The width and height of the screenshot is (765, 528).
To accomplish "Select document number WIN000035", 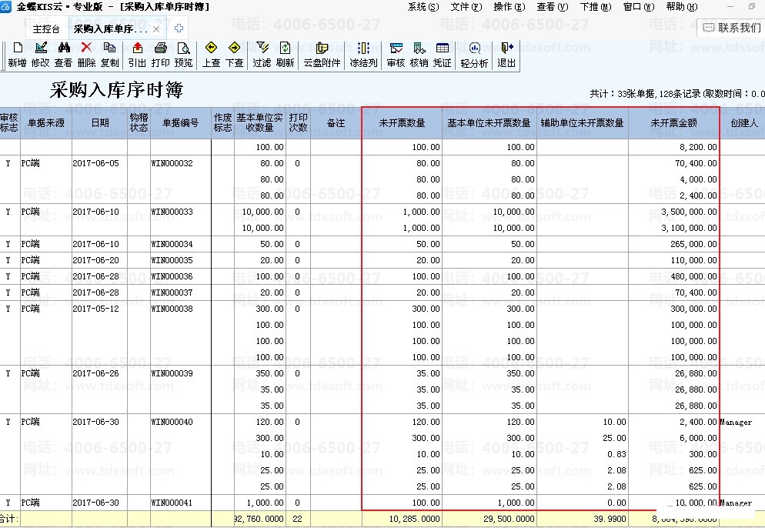I will (x=172, y=260).
